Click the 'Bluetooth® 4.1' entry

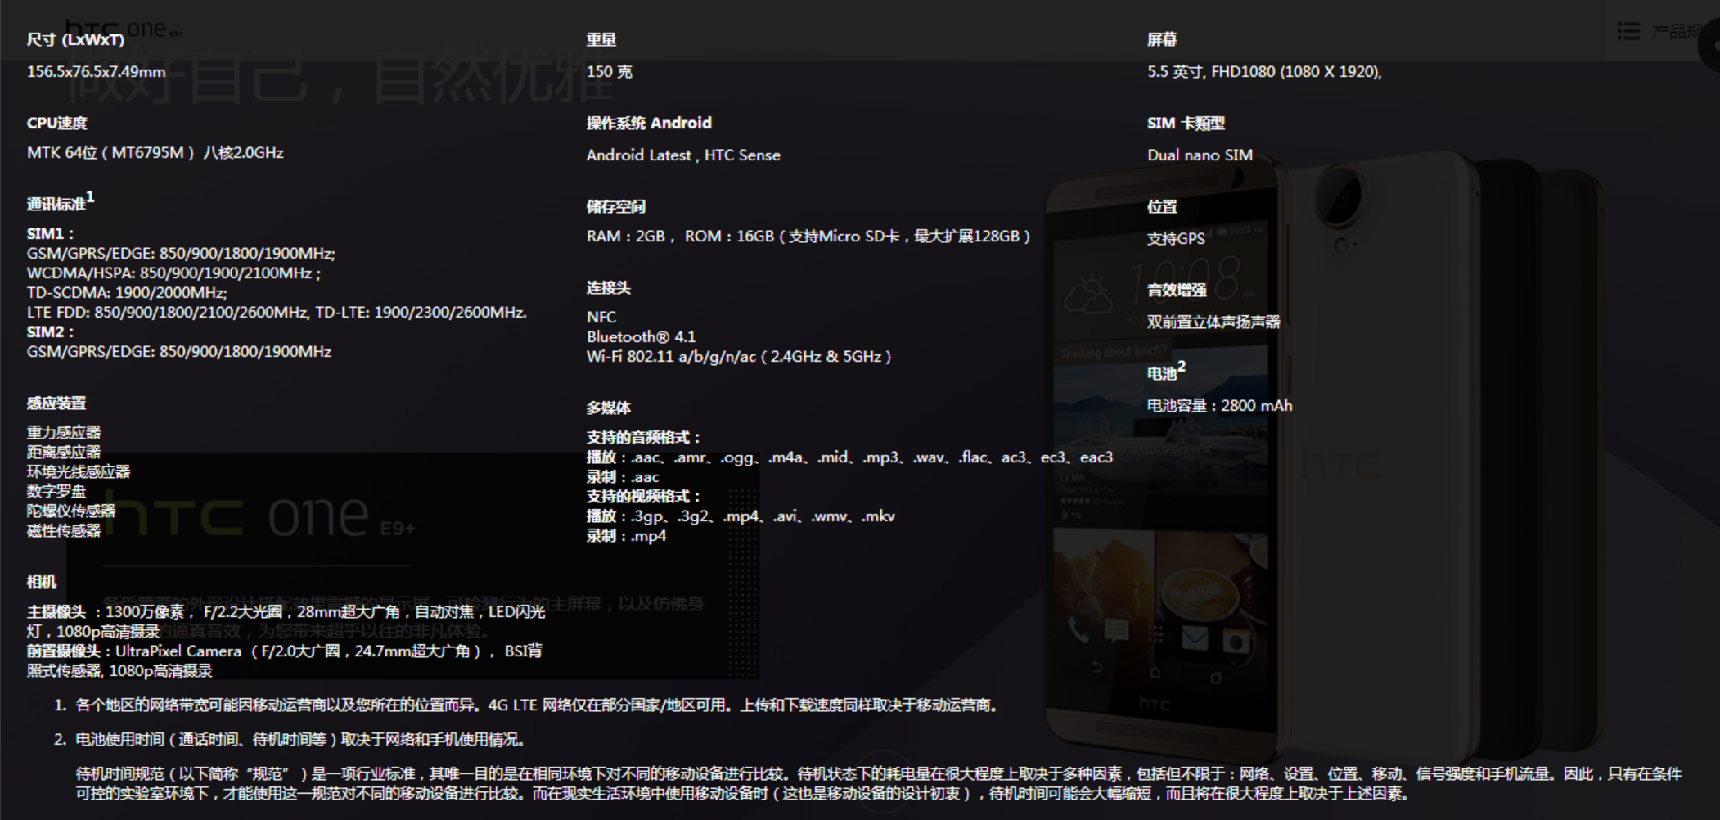coord(641,336)
